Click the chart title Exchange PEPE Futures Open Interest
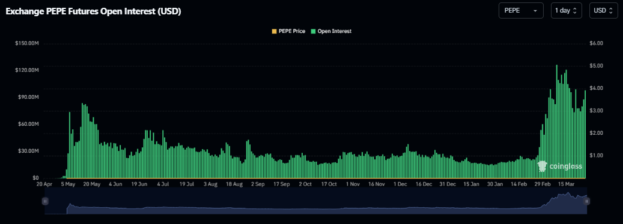This screenshot has width=623, height=224. [x=93, y=11]
